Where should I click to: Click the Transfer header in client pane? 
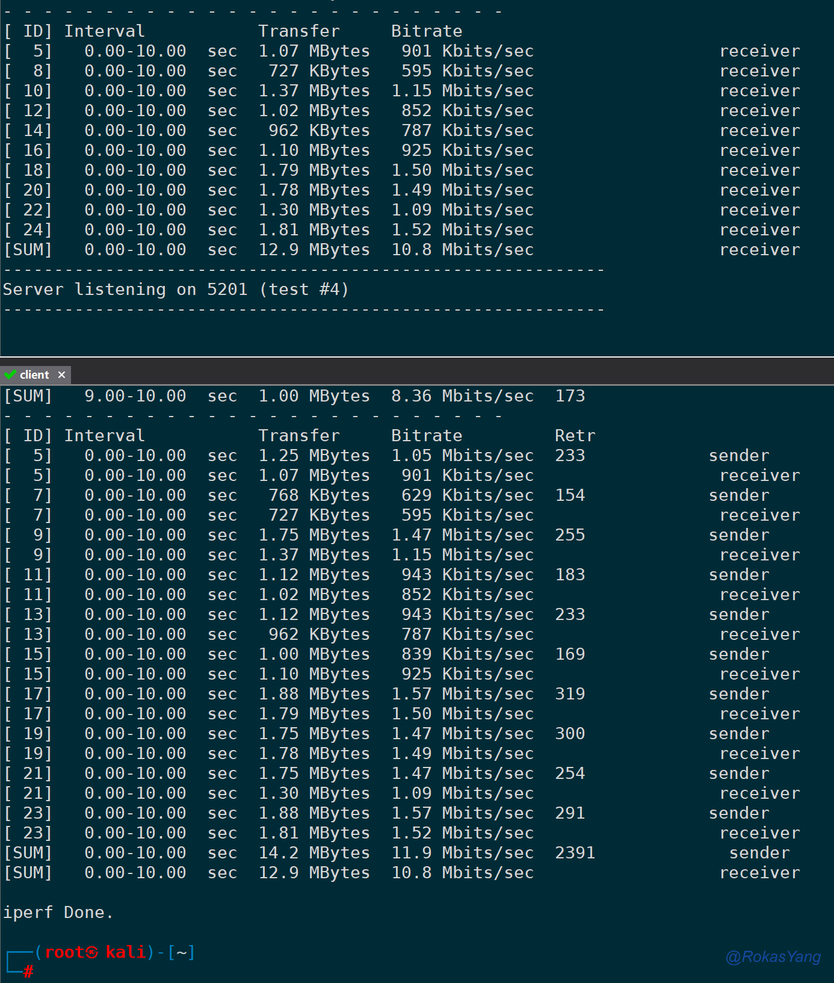(x=299, y=436)
